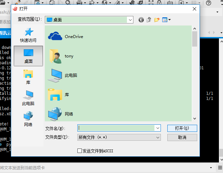The image size is (223, 173).
Task: Click the ssh:// address bar in Xshell
Action: [x=5, y=12]
